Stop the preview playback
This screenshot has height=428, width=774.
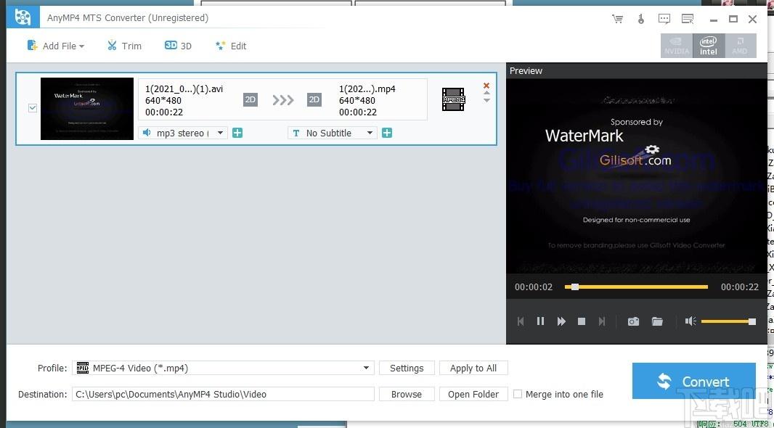point(582,321)
